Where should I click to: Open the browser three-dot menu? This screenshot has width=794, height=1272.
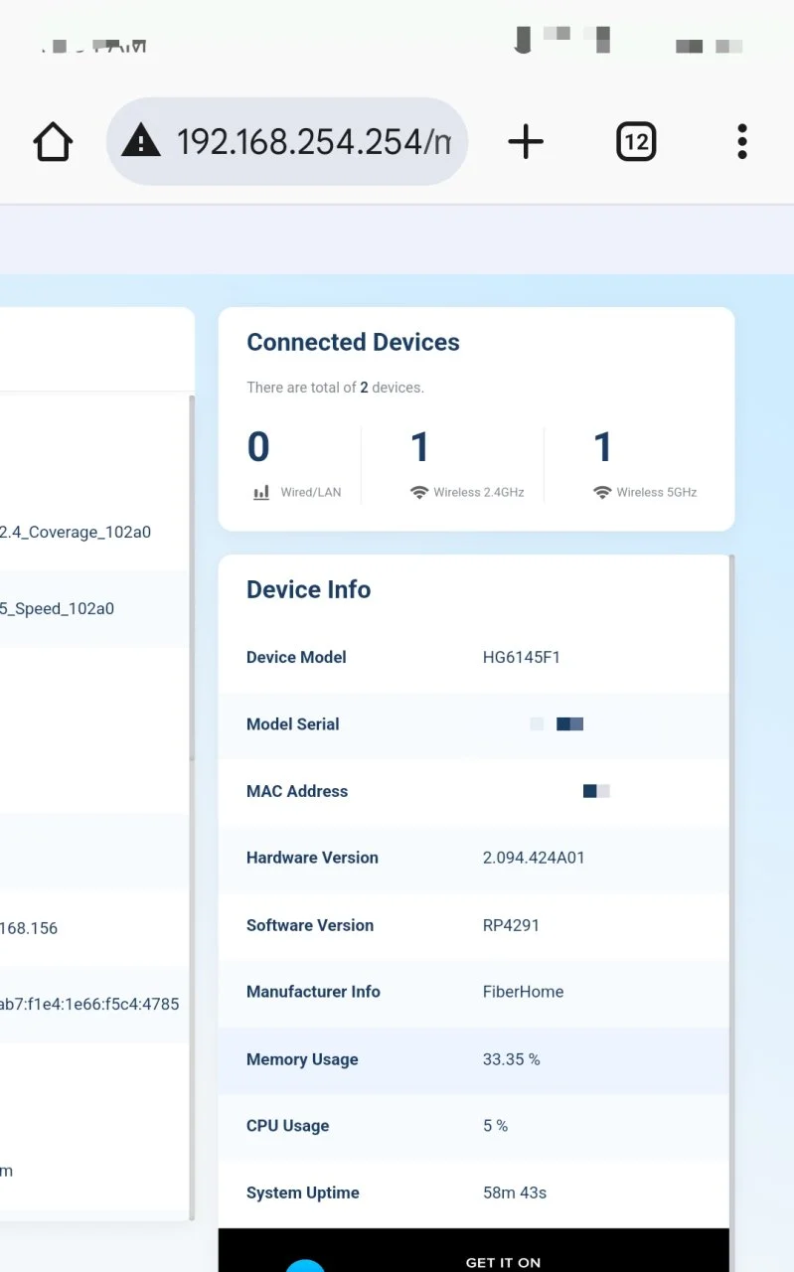point(741,142)
